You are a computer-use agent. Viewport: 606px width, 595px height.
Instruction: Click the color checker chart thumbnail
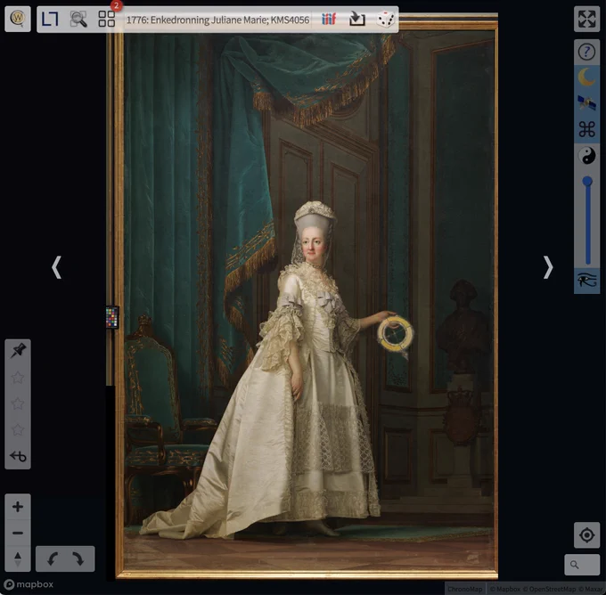point(112,317)
